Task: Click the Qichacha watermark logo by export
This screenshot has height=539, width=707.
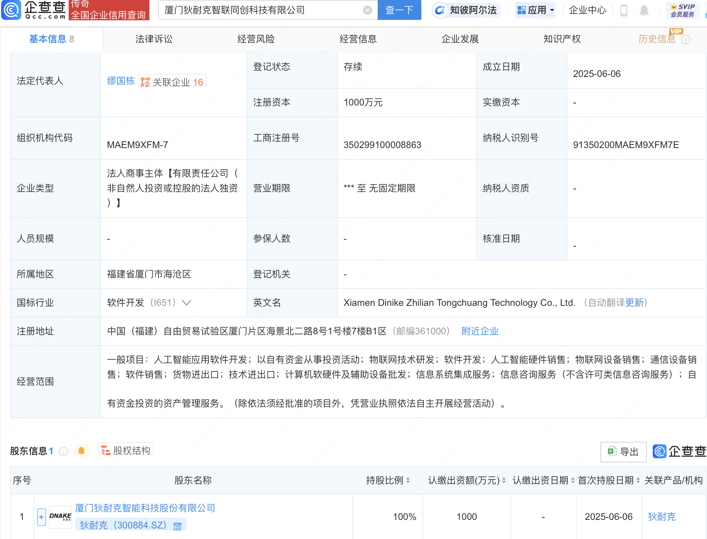Action: pyautogui.click(x=679, y=452)
